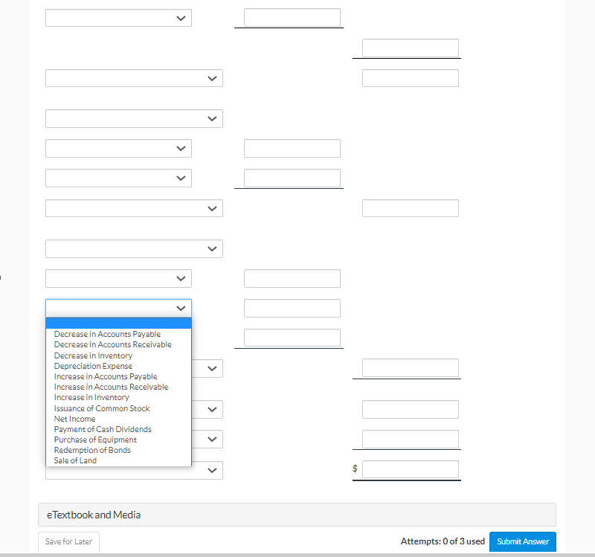
Task: Pick Payment of Cash Dividends option
Action: (103, 429)
